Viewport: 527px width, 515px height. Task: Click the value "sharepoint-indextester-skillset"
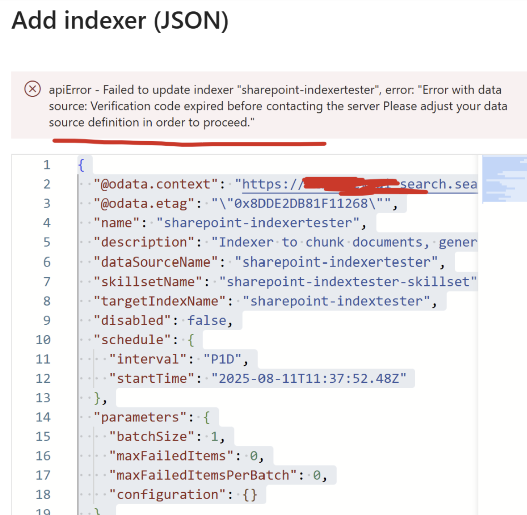point(348,282)
